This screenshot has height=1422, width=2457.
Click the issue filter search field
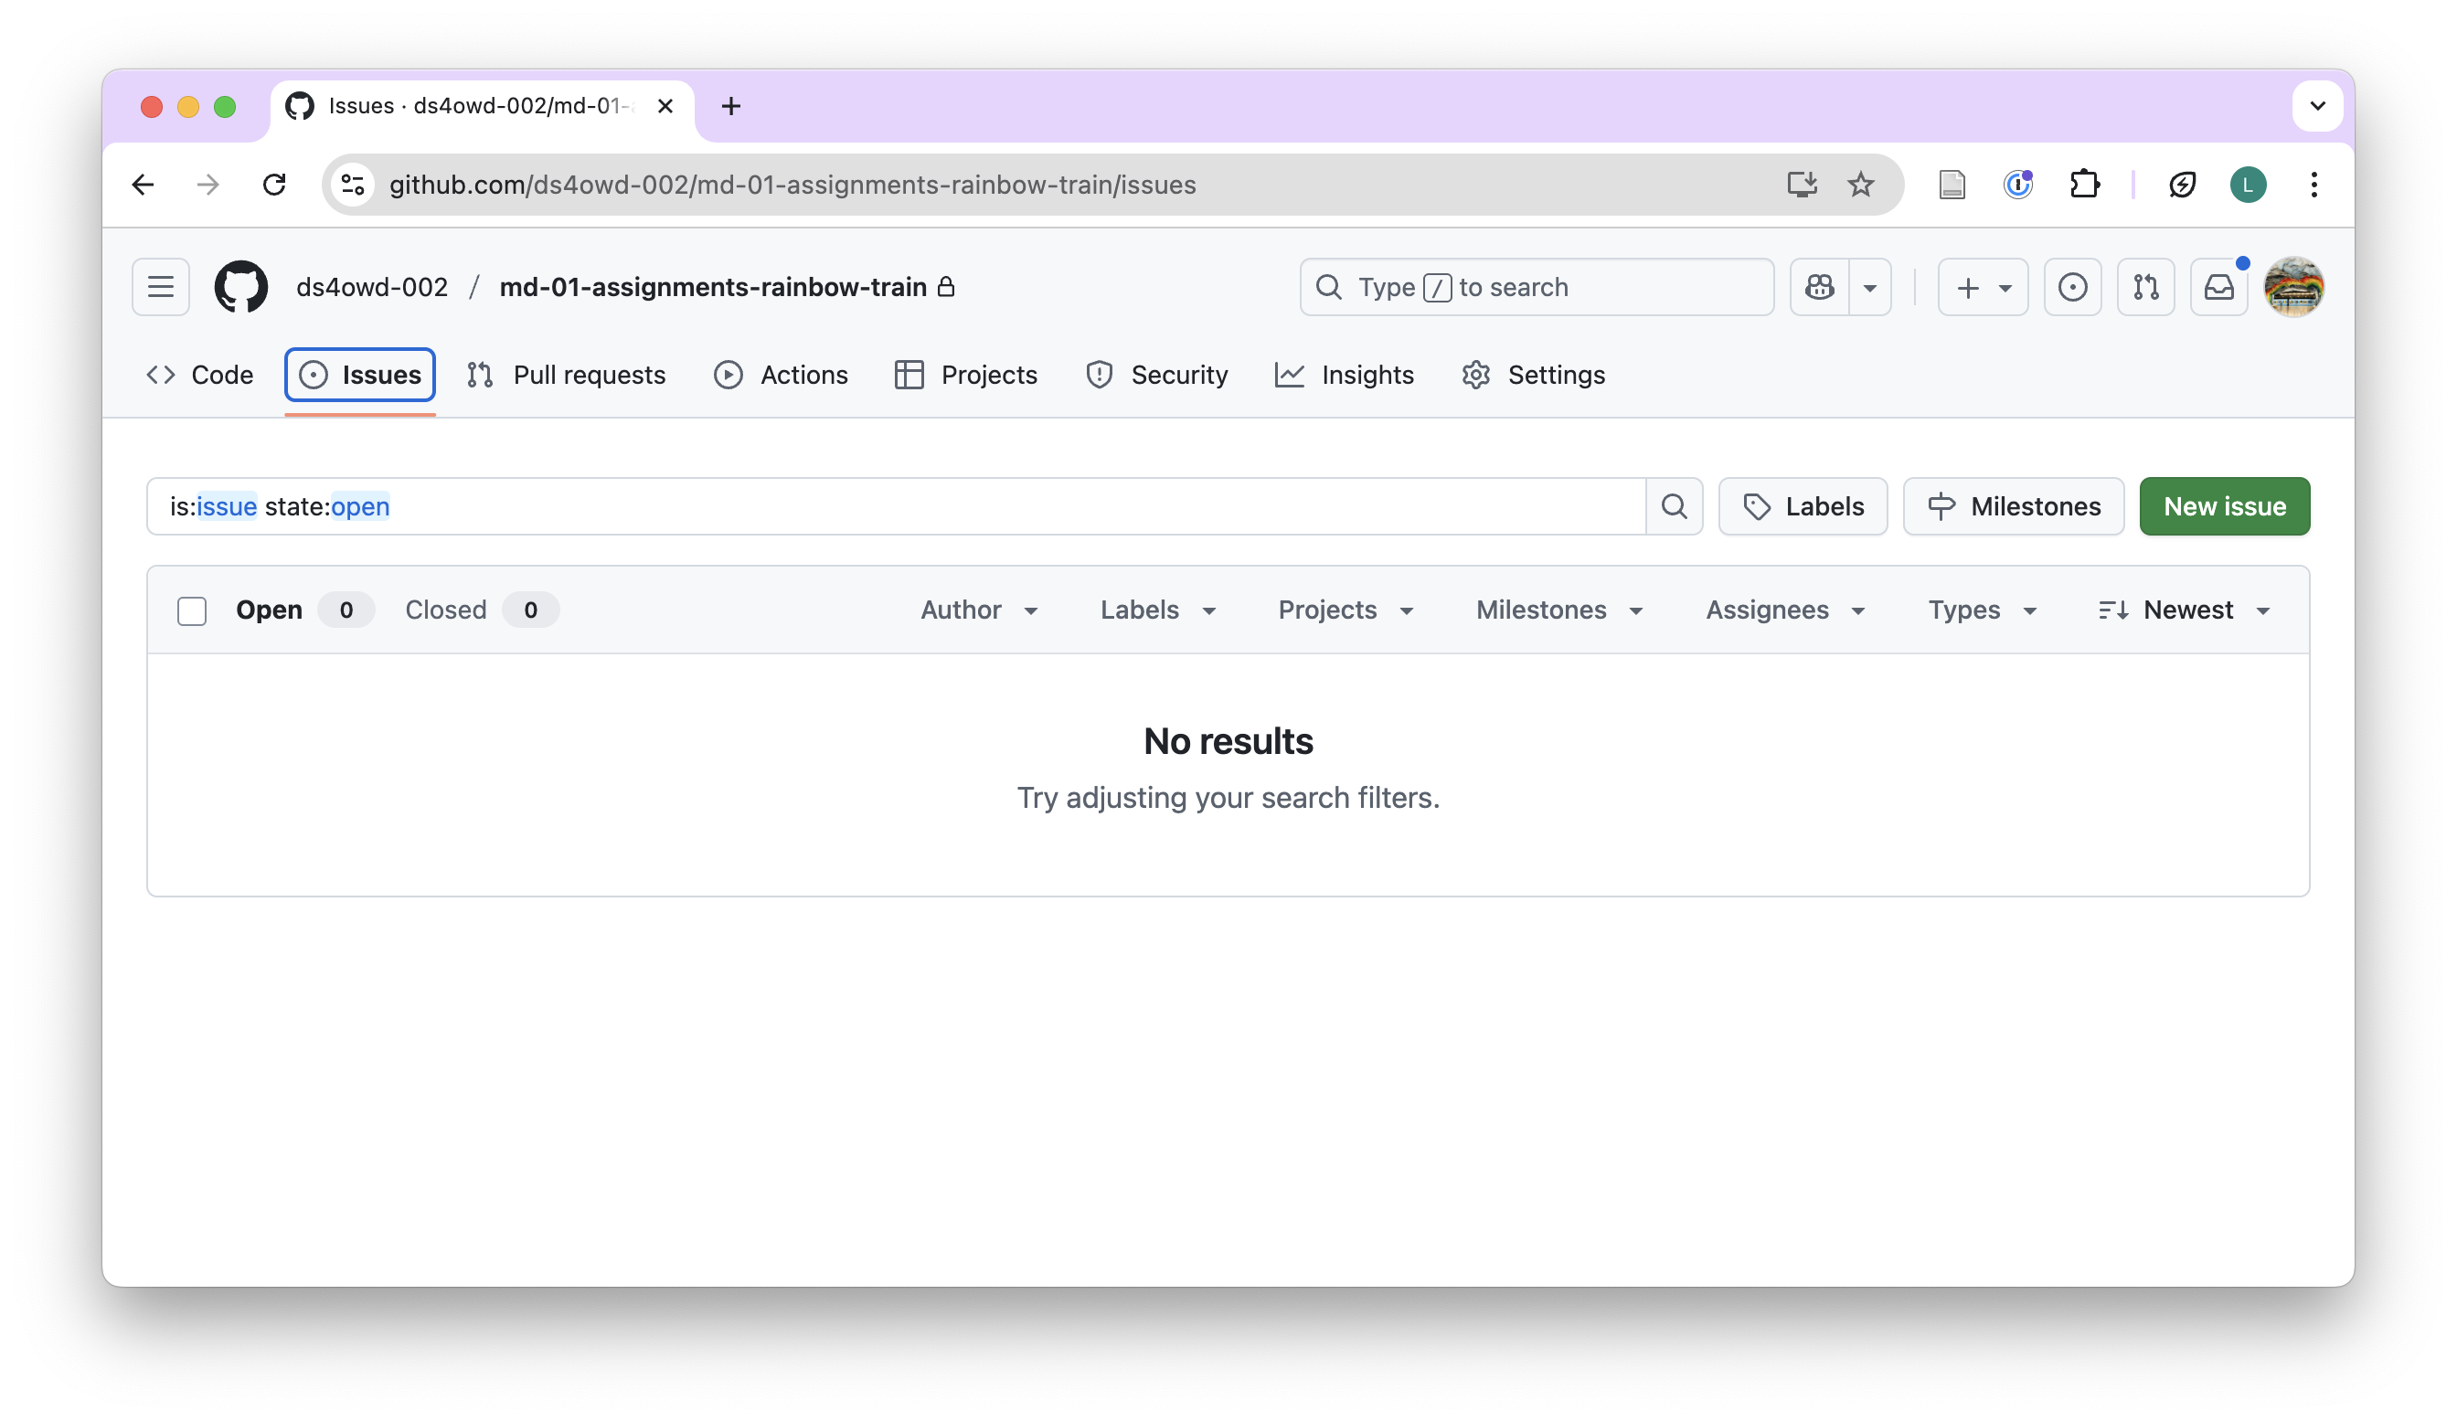tap(895, 506)
